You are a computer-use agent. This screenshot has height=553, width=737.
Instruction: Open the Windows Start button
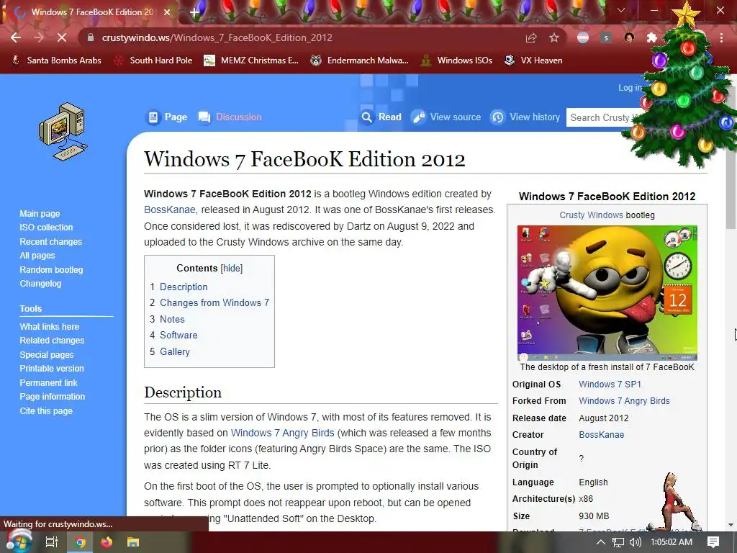[x=18, y=541]
